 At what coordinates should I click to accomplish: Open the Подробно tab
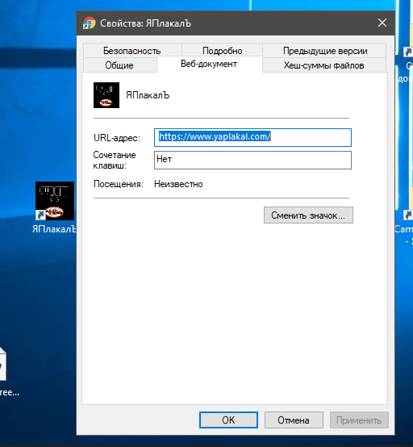coord(222,51)
